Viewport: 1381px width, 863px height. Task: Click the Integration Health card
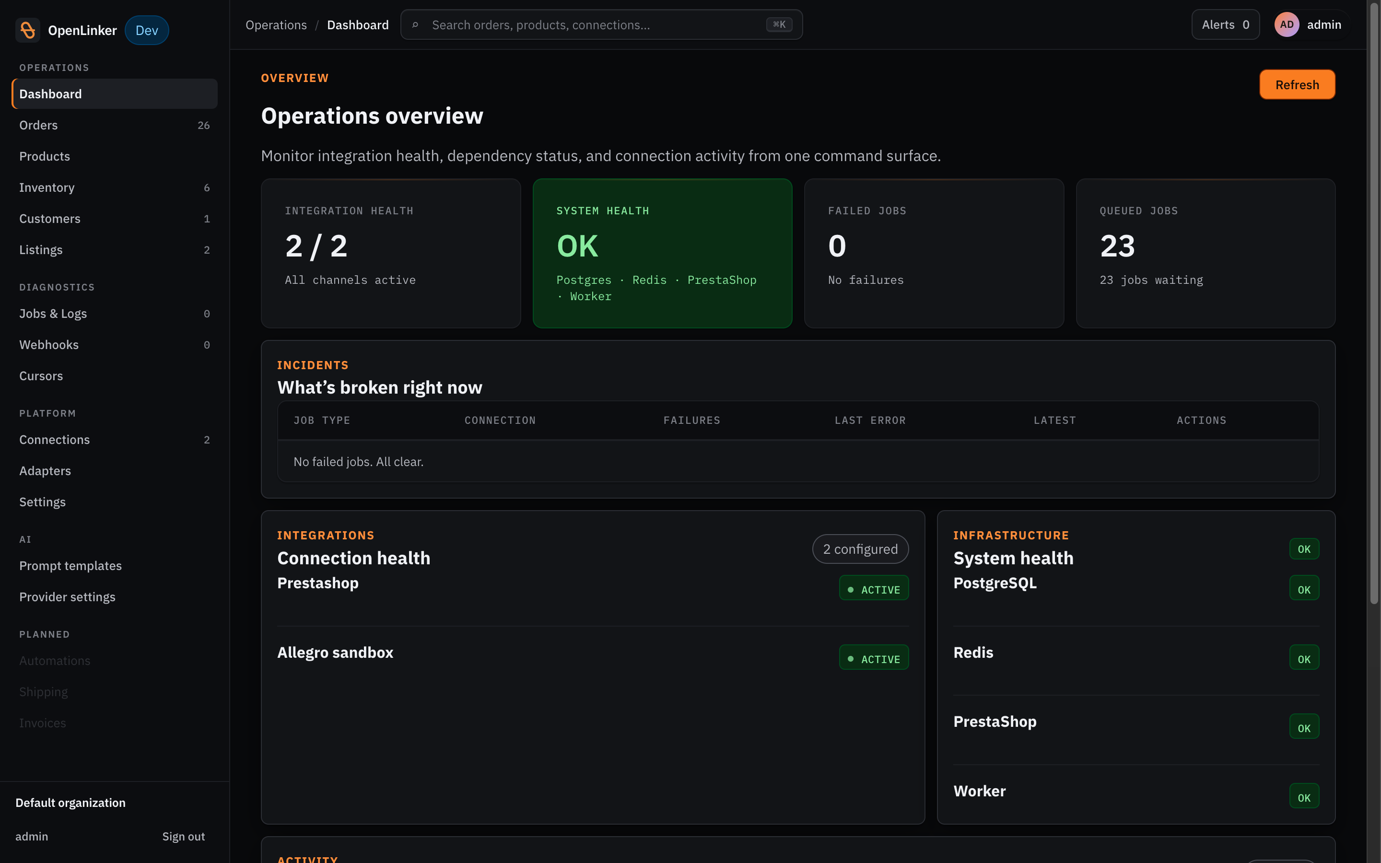click(x=391, y=254)
